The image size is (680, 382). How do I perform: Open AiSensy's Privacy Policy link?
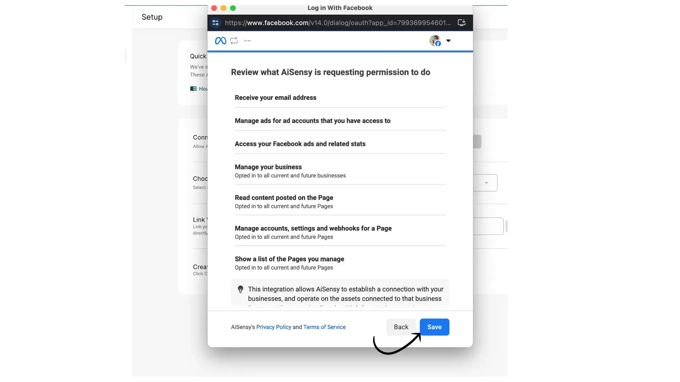pos(274,327)
